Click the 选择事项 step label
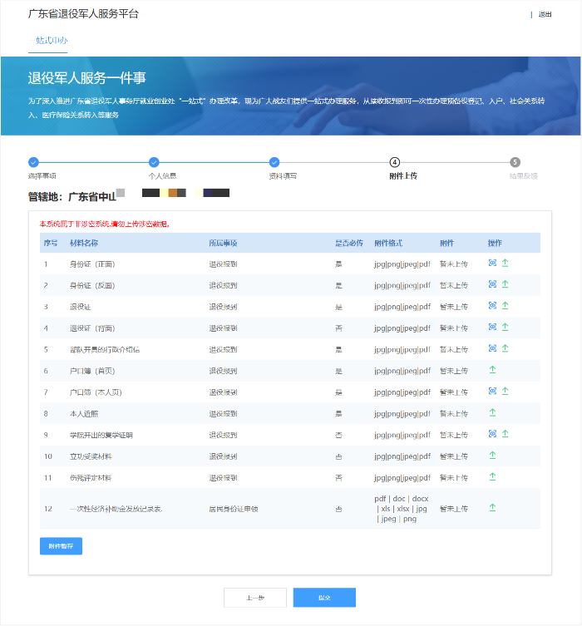The width and height of the screenshot is (582, 626). 42,176
